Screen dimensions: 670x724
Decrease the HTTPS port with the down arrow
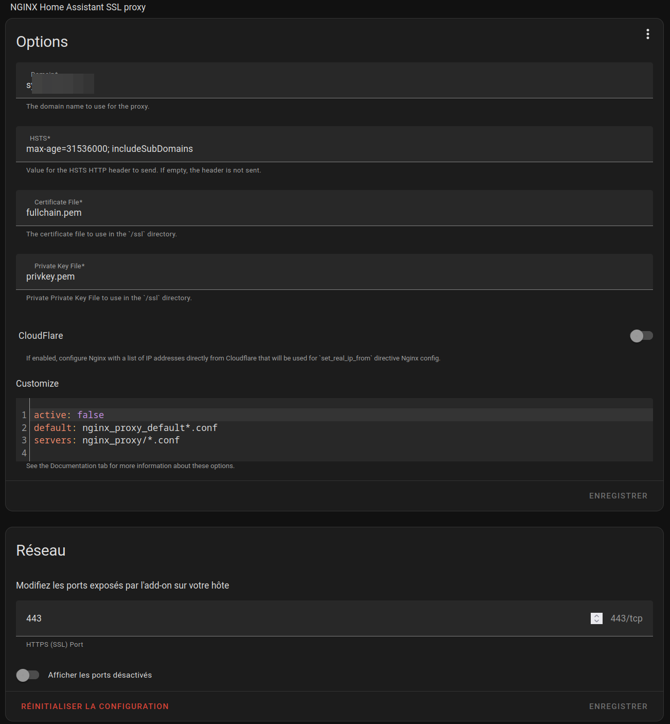596,622
